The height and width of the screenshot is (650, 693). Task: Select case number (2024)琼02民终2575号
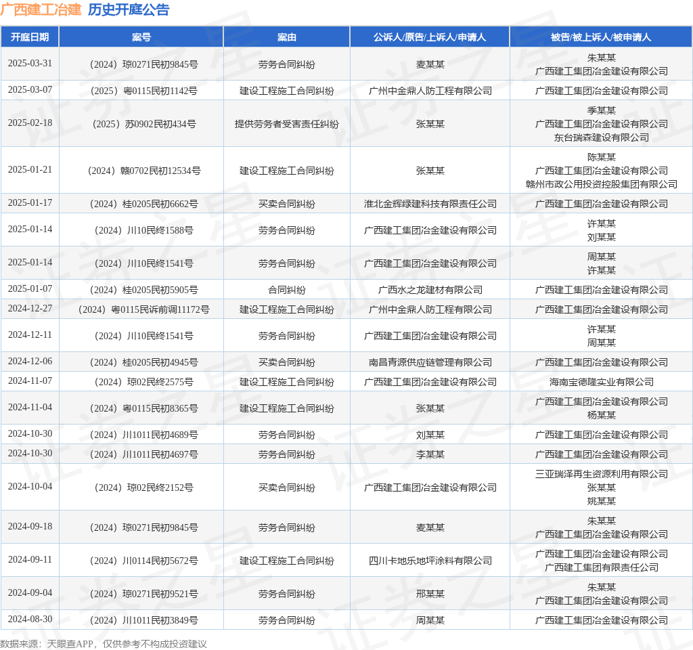point(144,382)
